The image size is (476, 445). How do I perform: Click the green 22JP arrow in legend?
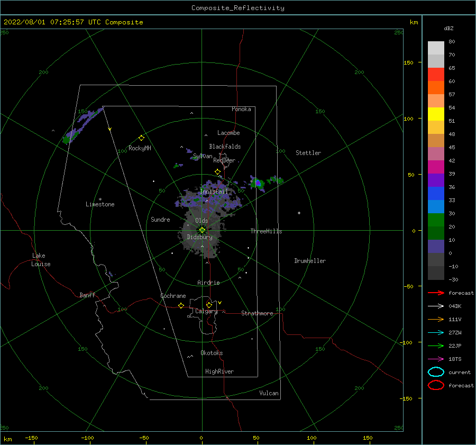point(436,346)
